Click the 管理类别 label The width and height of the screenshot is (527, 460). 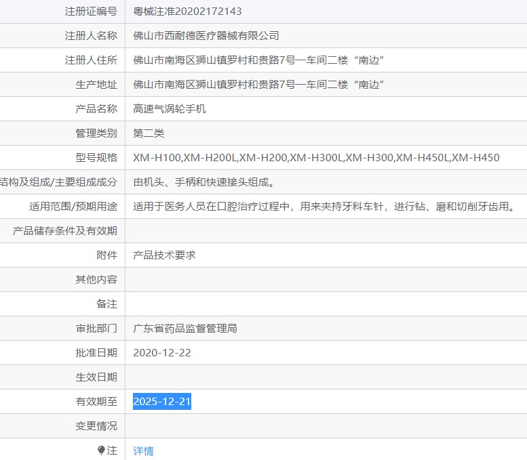point(96,133)
